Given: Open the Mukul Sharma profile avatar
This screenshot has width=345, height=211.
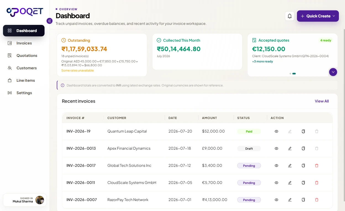Looking at the screenshot, I should click(39, 200).
